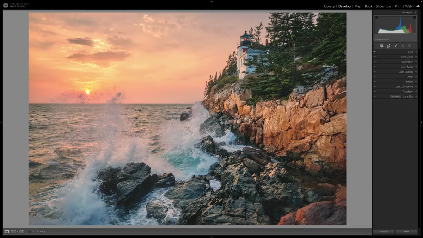This screenshot has width=423, height=238.
Task: Open the Map module
Action: [357, 6]
